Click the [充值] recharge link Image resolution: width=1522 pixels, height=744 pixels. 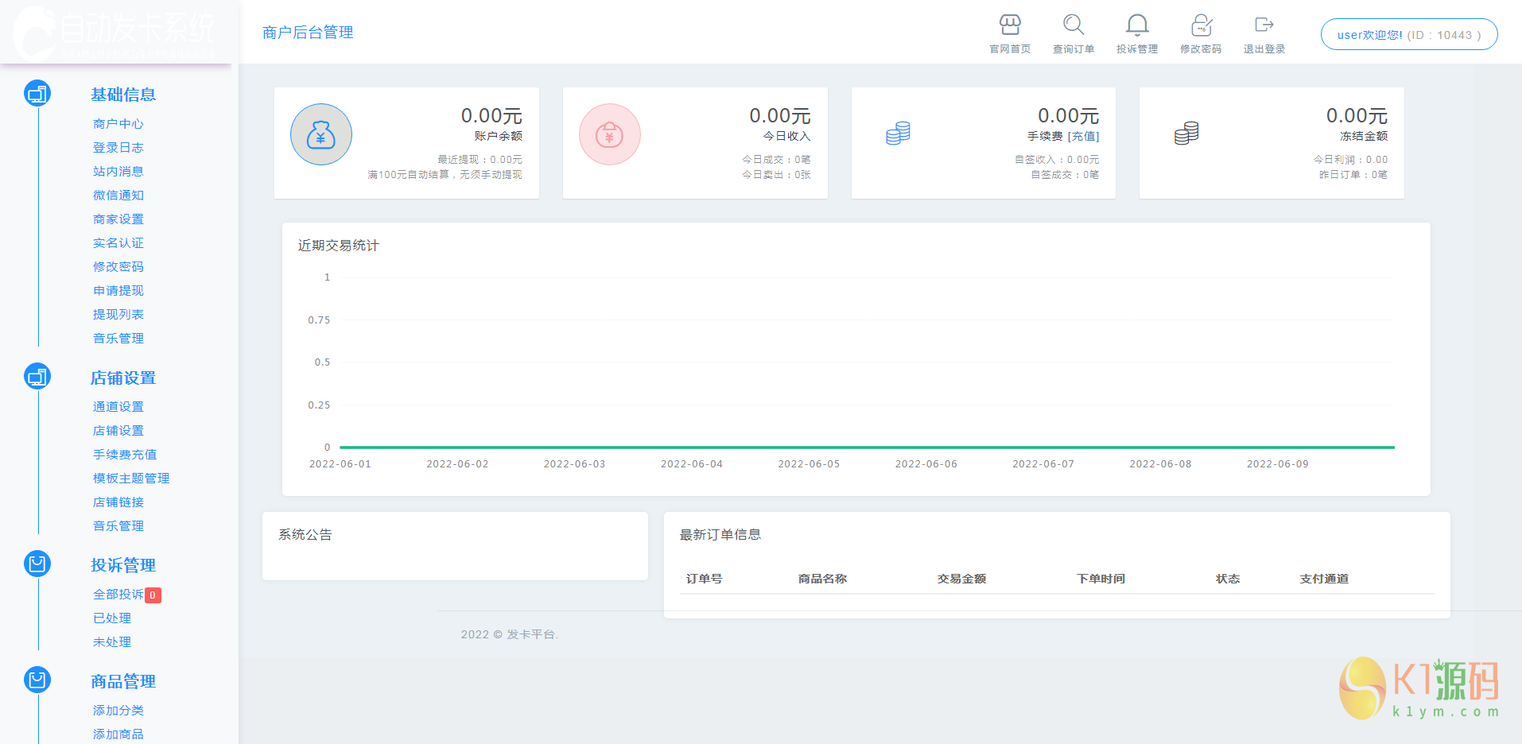[1083, 137]
